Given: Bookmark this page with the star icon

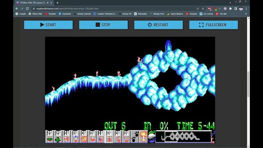Looking at the screenshot, I should click(203, 9).
